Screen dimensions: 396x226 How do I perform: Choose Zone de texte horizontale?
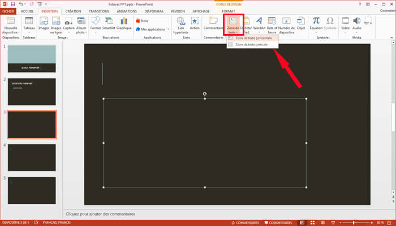(252, 38)
